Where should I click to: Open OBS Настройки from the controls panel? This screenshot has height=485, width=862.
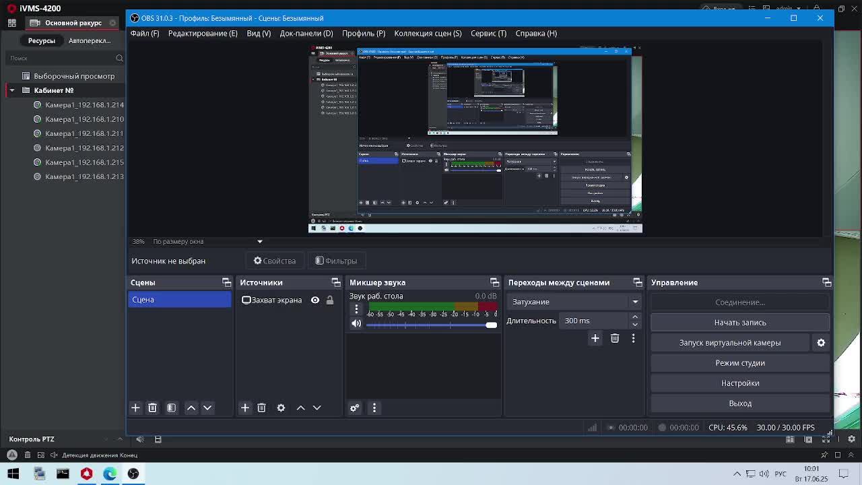click(740, 383)
